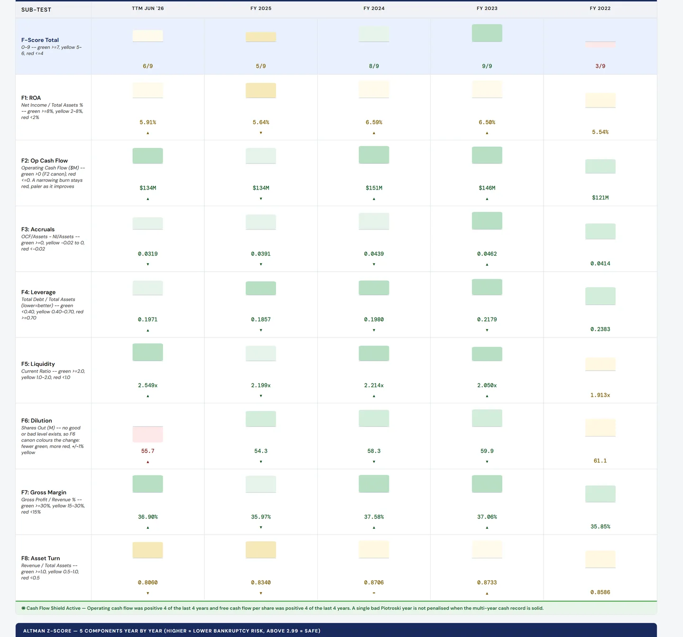This screenshot has height=637, width=683.
Task: Click the 1.913x Liquidity value
Action: [x=600, y=395]
